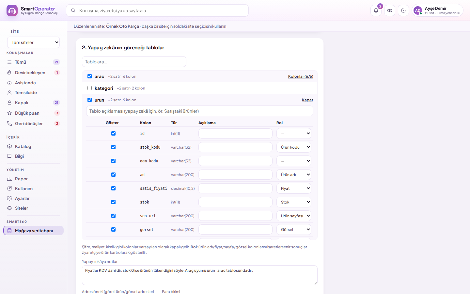Open the Rol dropdown for satis_fiyati
The width and height of the screenshot is (470, 294).
(x=294, y=188)
